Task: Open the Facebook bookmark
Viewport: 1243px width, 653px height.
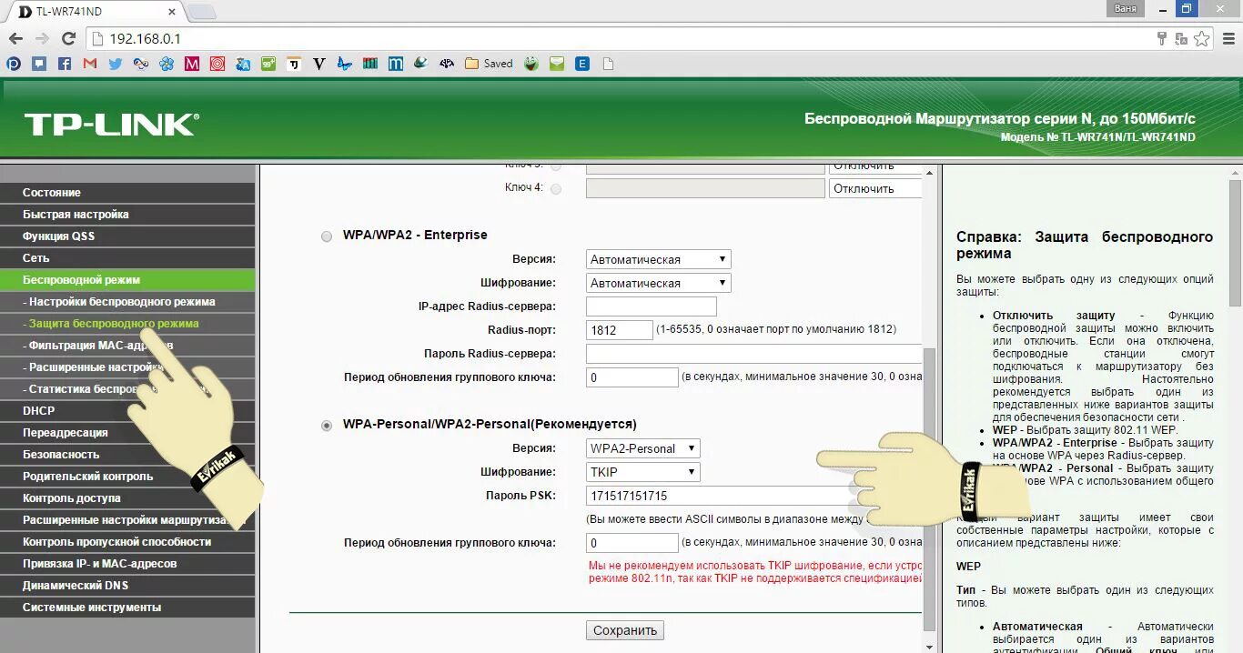Action: 64,64
